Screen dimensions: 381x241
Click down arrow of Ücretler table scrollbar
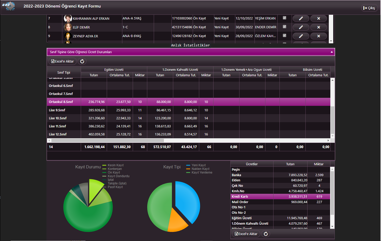[332, 226]
